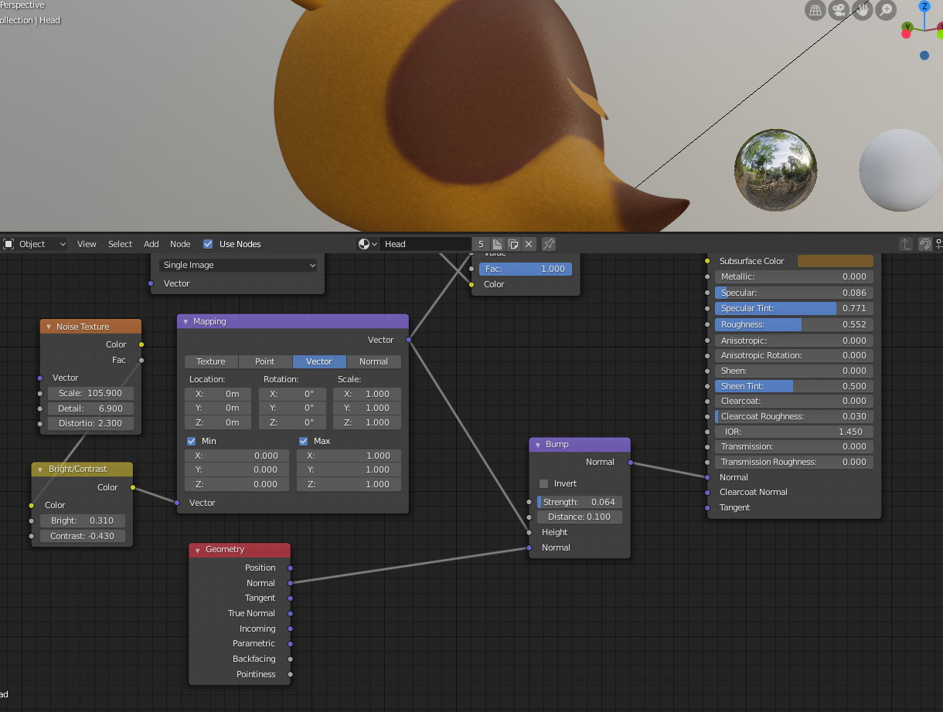
Task: Toggle the snap magnet icon in node header
Action: (x=925, y=244)
